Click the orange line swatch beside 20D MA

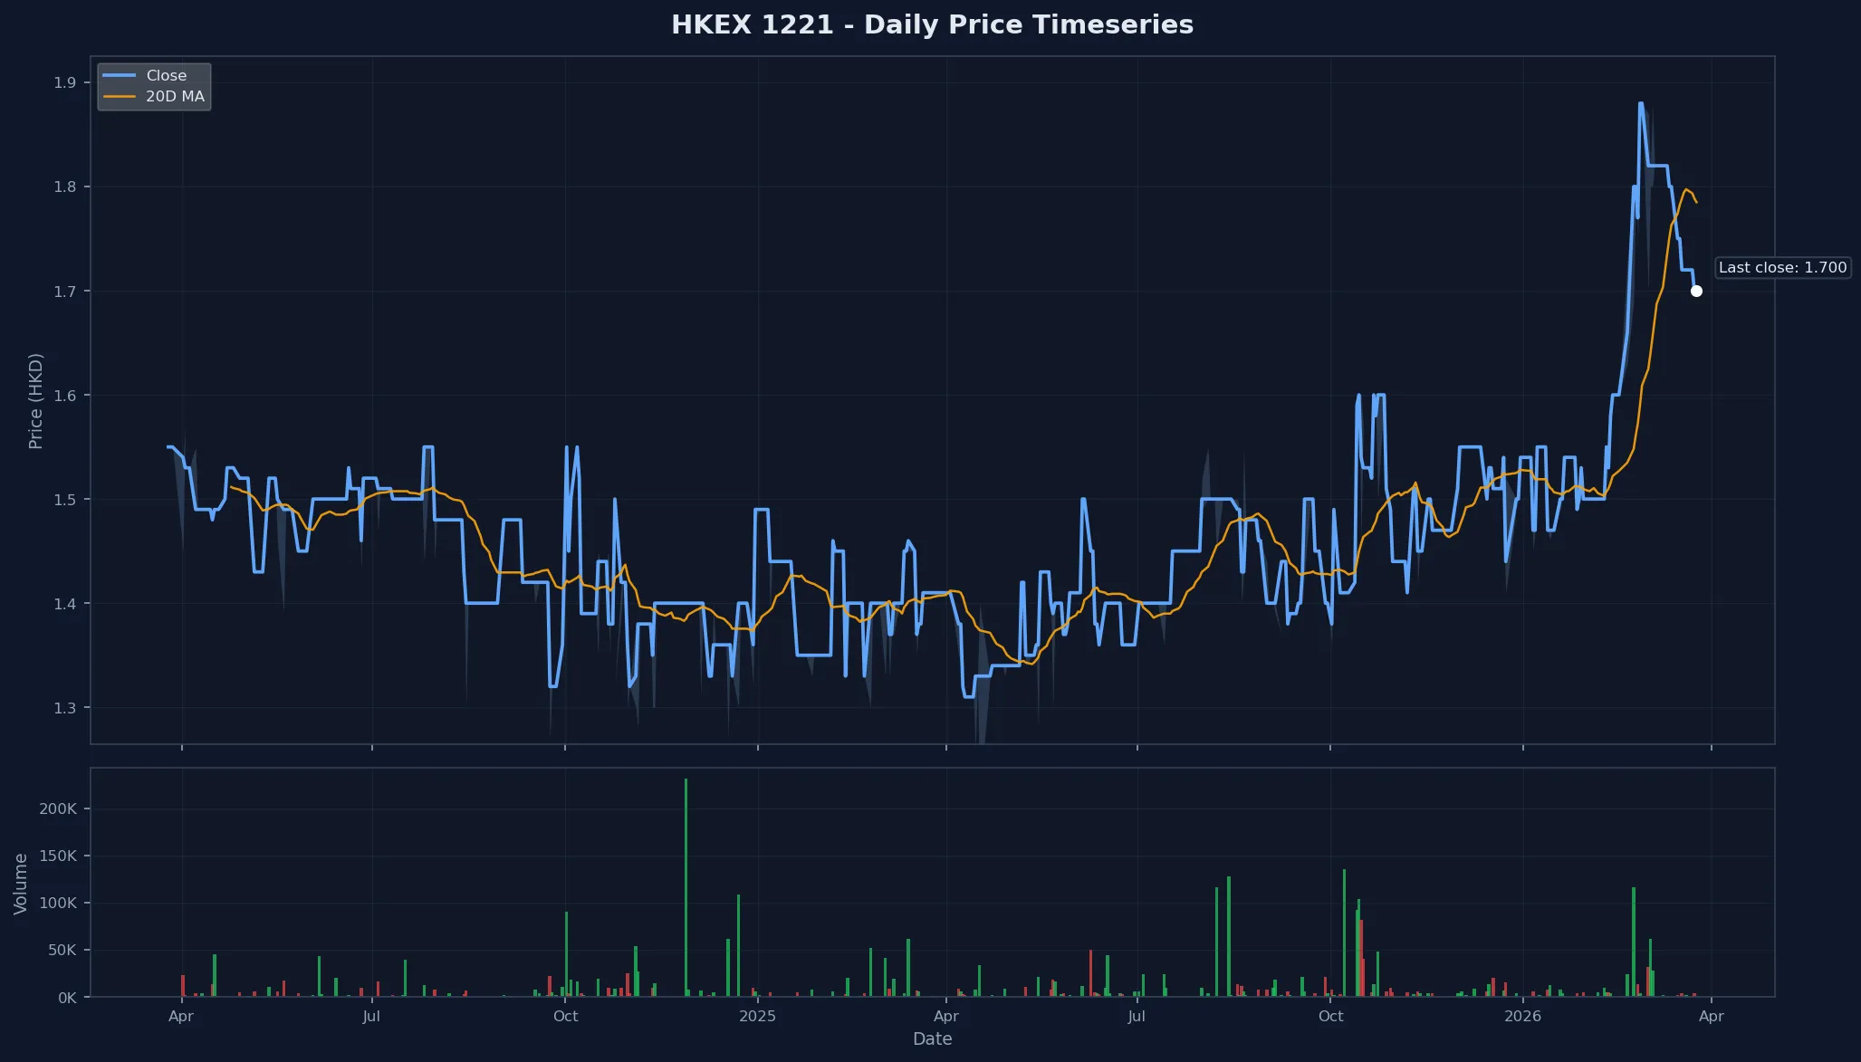(x=121, y=95)
